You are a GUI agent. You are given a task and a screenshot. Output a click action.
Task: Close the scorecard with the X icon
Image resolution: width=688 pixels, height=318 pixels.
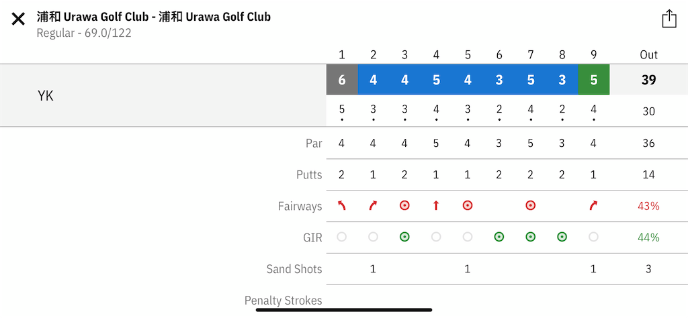(x=18, y=19)
